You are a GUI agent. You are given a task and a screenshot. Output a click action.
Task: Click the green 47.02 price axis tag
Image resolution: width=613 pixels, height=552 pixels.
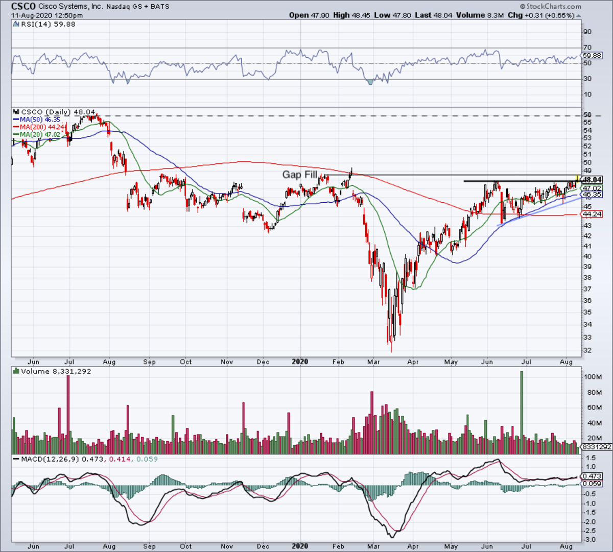click(x=592, y=188)
